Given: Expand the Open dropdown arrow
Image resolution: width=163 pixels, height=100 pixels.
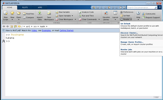Looking at the screenshot, I should click(19, 19).
